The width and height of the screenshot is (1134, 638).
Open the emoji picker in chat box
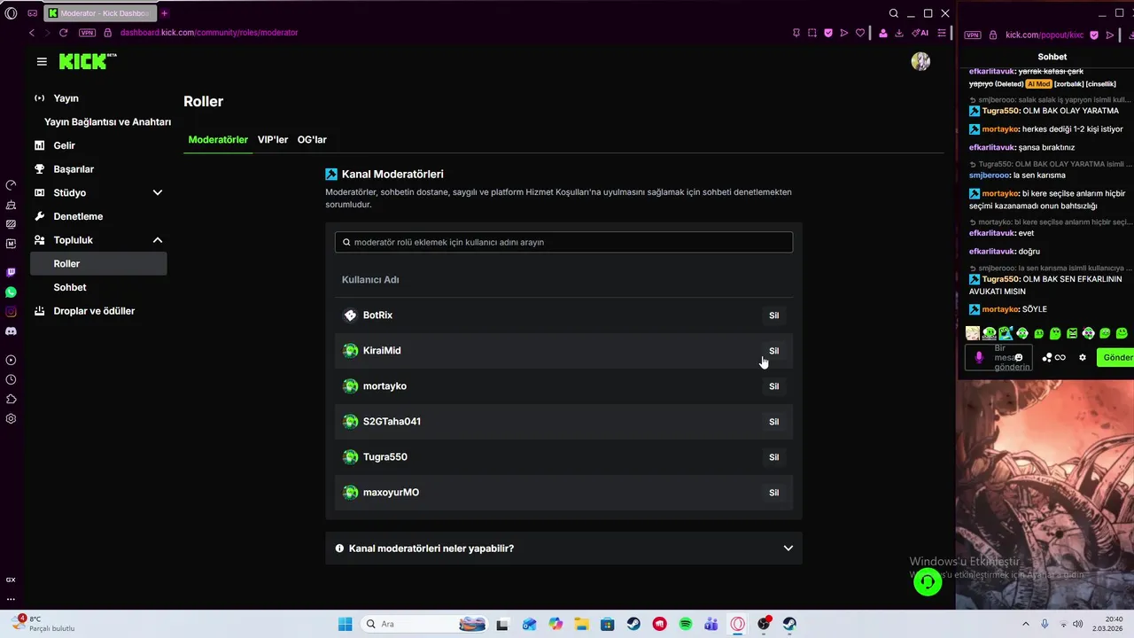click(x=1018, y=357)
